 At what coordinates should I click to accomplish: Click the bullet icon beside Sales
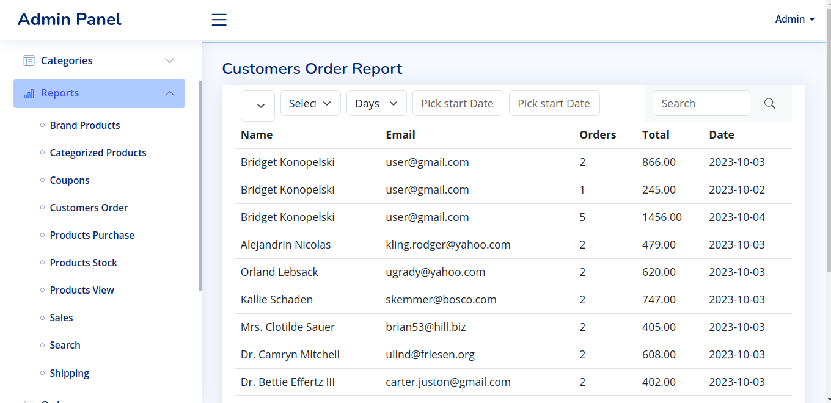pos(42,318)
